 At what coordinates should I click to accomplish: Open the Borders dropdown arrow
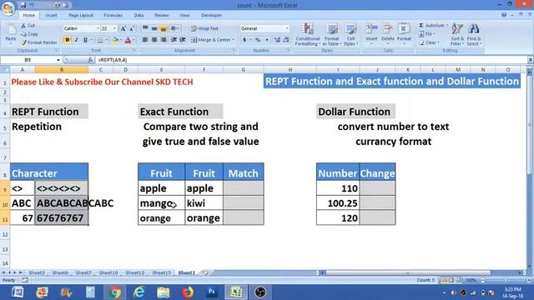click(x=106, y=40)
